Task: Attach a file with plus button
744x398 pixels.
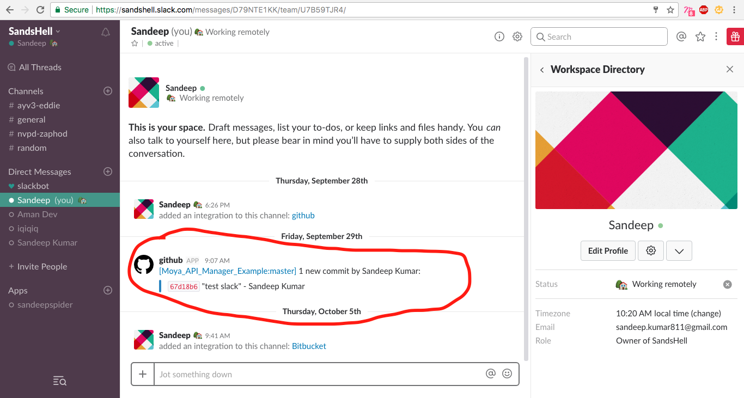Action: 143,374
